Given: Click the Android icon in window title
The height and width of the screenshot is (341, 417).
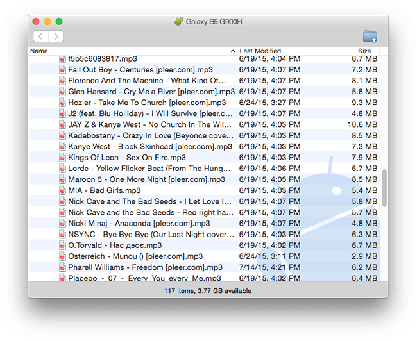Looking at the screenshot, I should (179, 22).
